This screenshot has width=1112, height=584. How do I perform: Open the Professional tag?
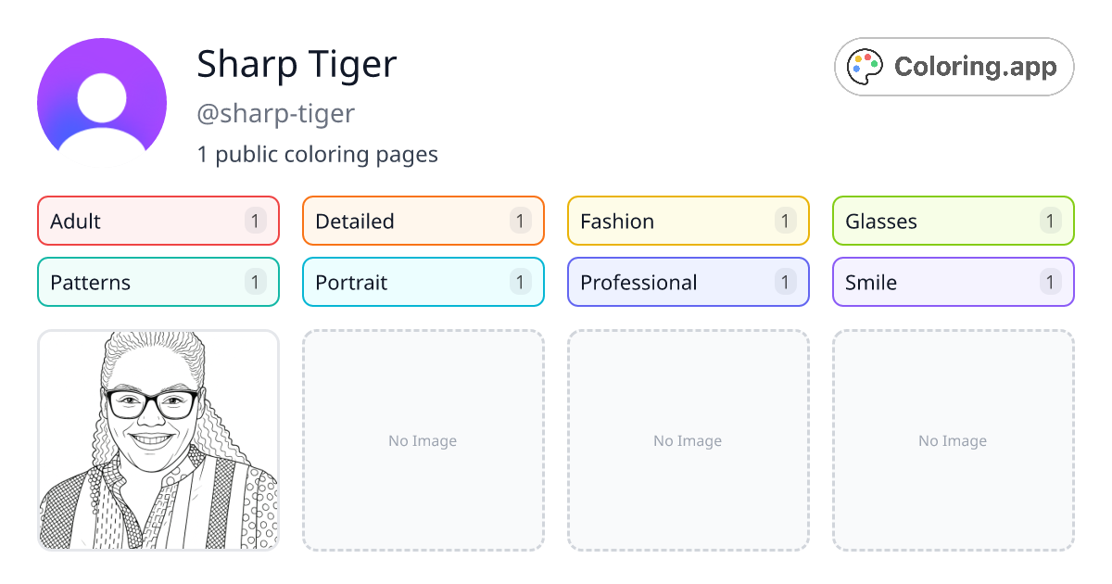coord(688,282)
